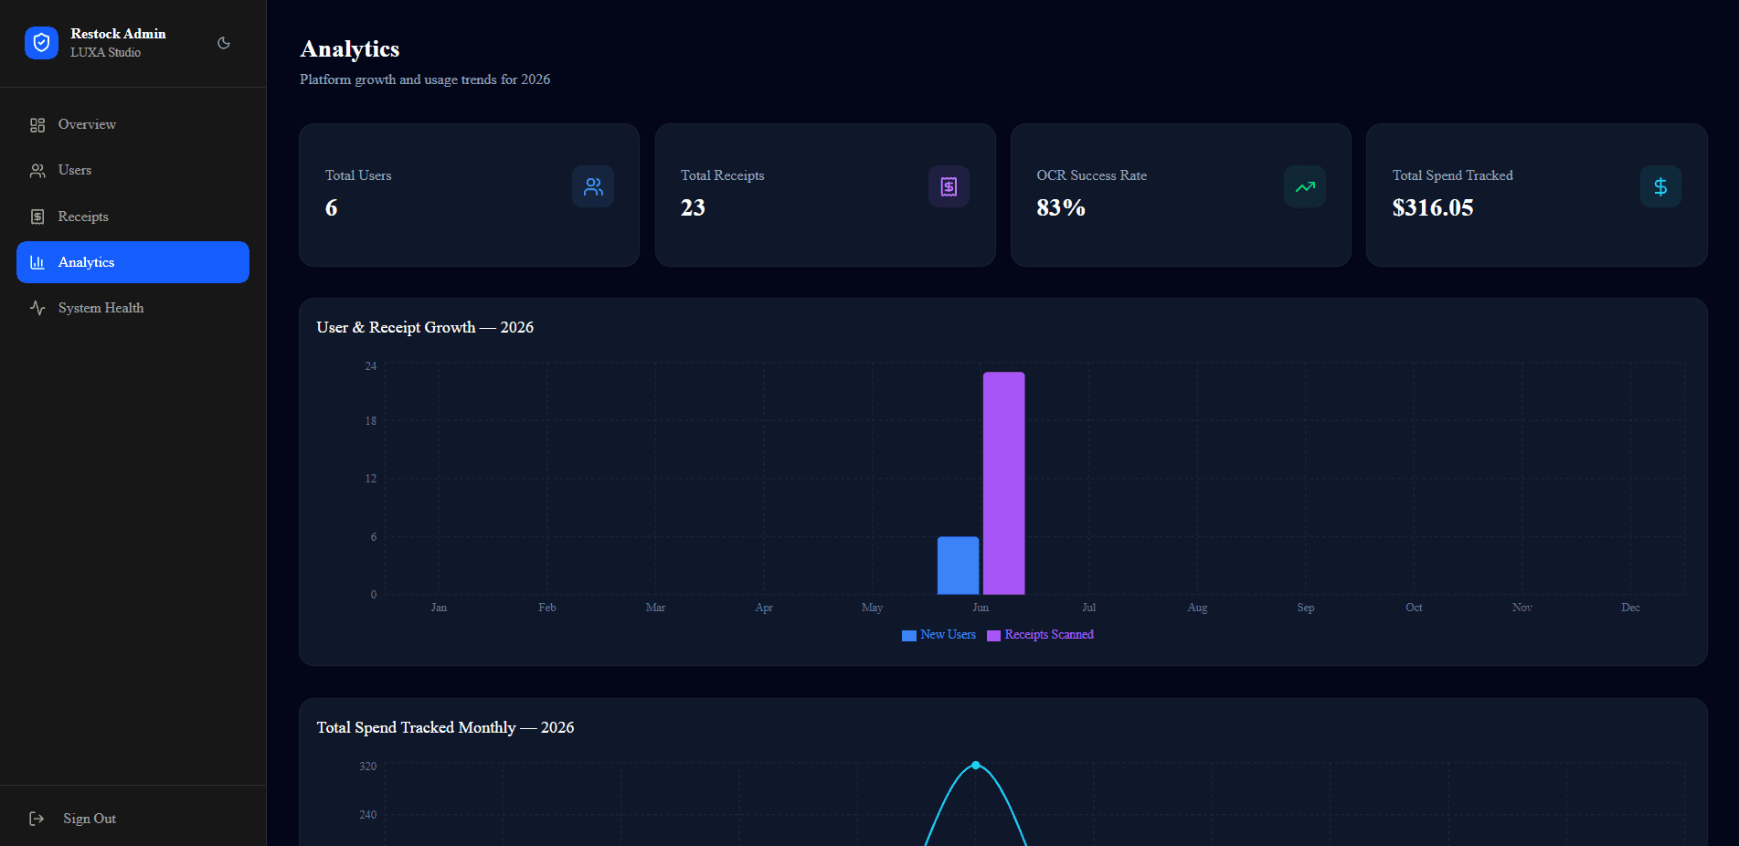Click the Jun axis label
Screen dimensions: 1739x846
click(981, 608)
